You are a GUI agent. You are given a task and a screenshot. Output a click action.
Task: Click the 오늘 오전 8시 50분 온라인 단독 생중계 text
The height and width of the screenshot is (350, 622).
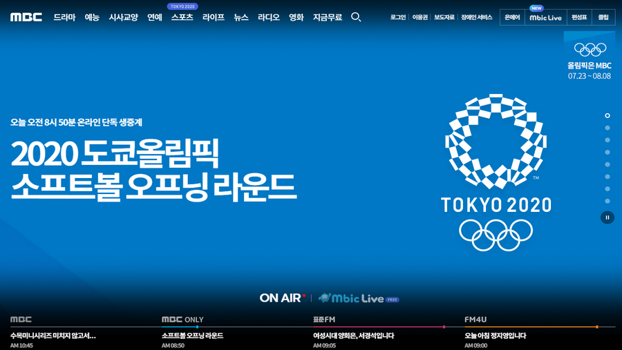tap(76, 122)
